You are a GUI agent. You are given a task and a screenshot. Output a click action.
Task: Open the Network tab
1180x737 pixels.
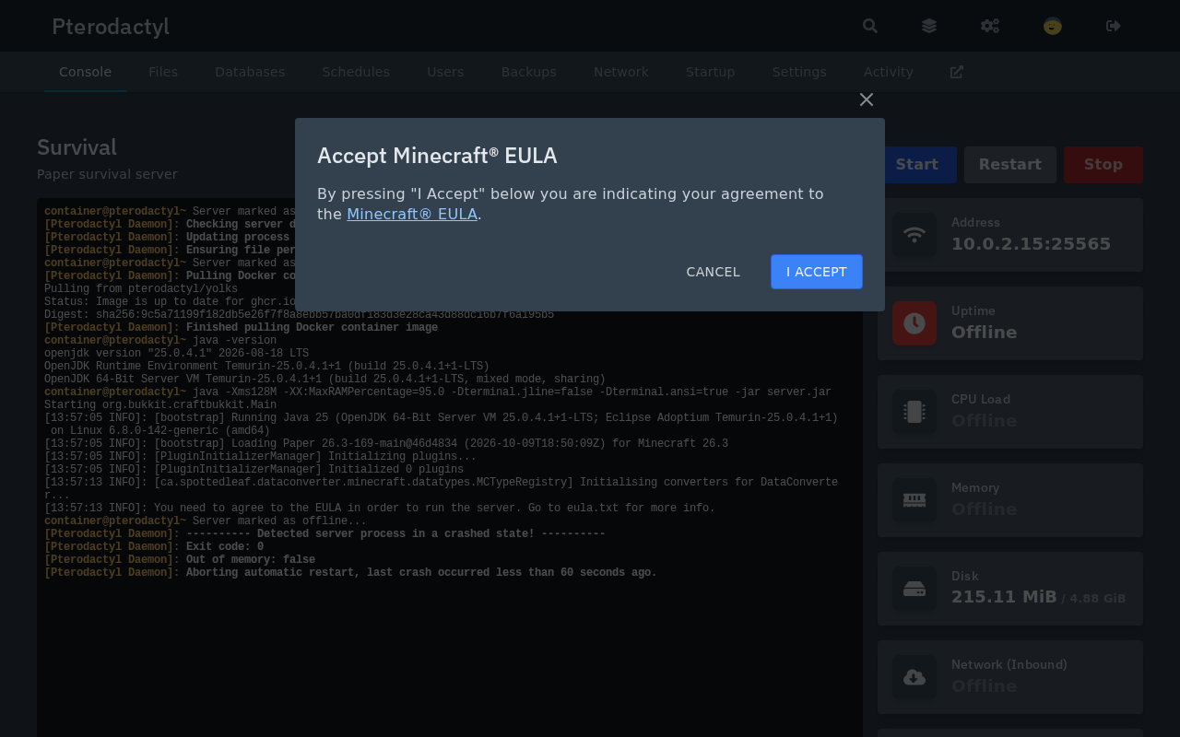(x=621, y=72)
